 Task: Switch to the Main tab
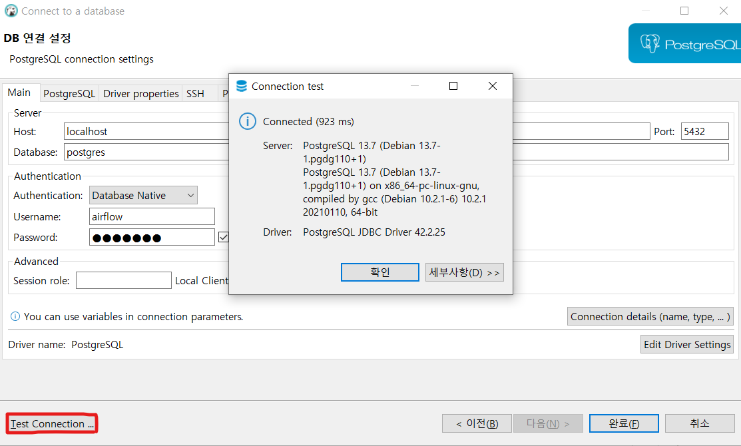pos(19,93)
